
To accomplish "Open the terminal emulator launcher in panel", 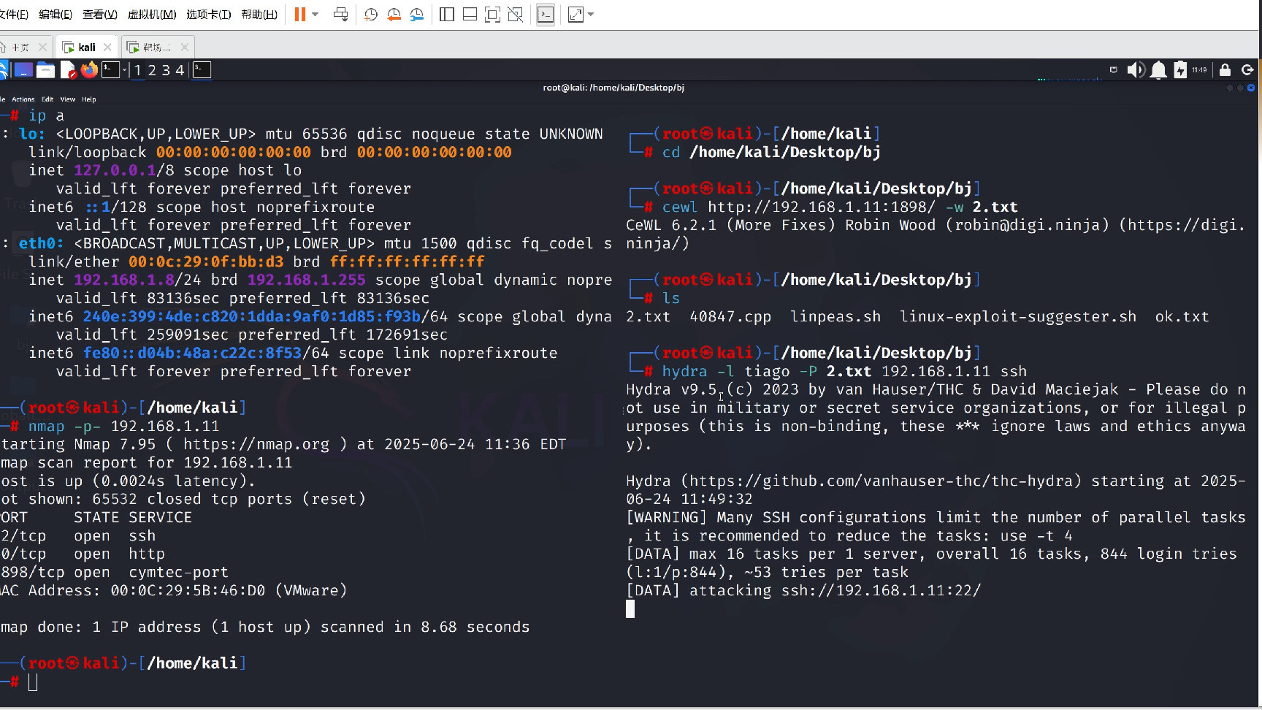I will click(110, 70).
